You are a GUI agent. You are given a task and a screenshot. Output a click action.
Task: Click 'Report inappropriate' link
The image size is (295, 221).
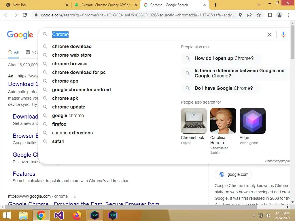(x=277, y=161)
